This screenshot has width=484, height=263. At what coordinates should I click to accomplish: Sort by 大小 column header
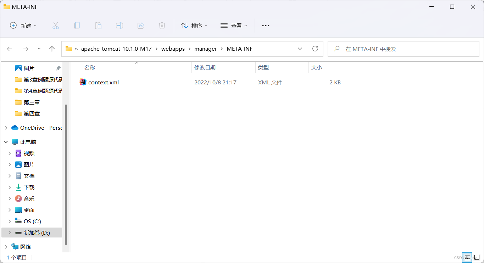pos(317,67)
